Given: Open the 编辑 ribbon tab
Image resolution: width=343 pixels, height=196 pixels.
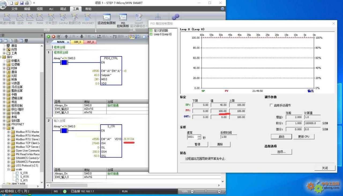Looking at the screenshot, I should (x=27, y=9).
